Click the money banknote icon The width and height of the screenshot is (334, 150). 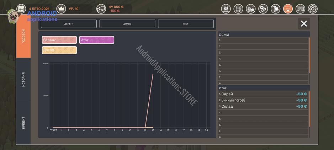click(x=101, y=9)
